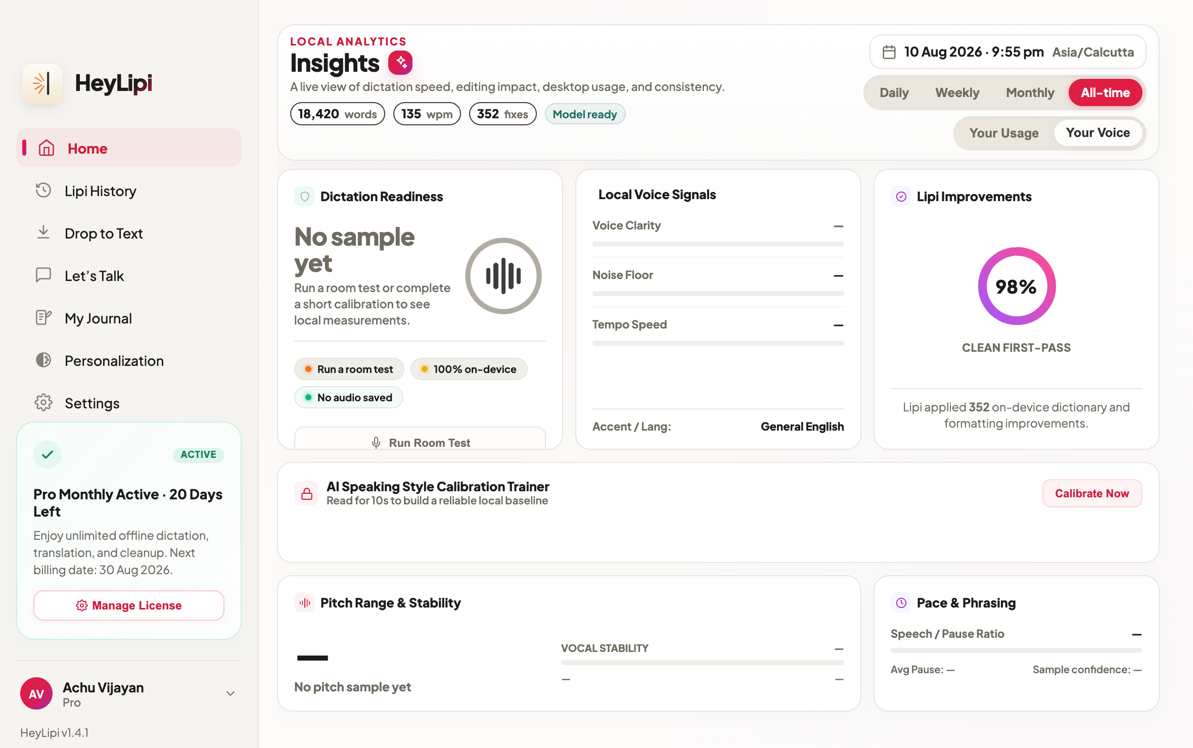1193x748 pixels.
Task: Click the sparkle badge next to Insights
Action: pos(400,63)
